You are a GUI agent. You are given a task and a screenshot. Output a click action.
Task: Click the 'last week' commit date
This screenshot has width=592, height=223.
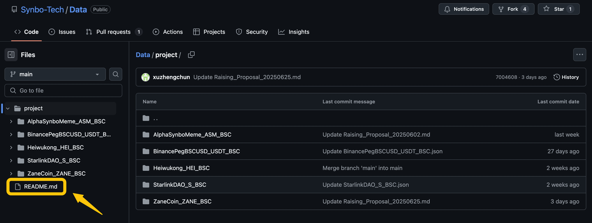[567, 135]
